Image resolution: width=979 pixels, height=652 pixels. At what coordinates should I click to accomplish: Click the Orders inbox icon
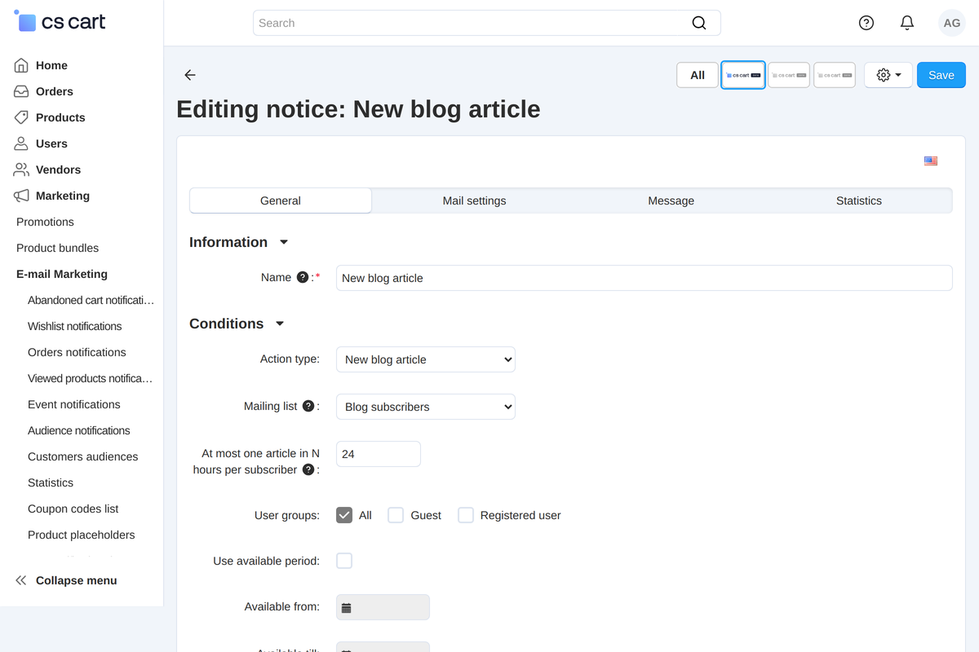click(21, 91)
